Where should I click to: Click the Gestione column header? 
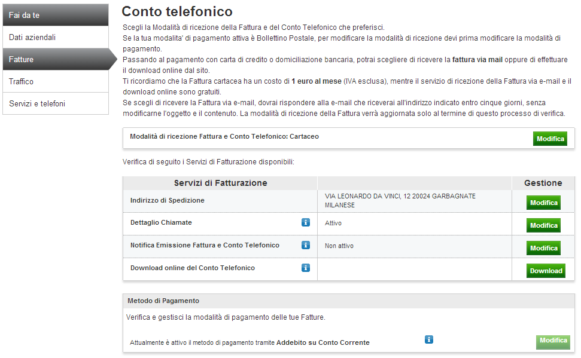point(543,183)
